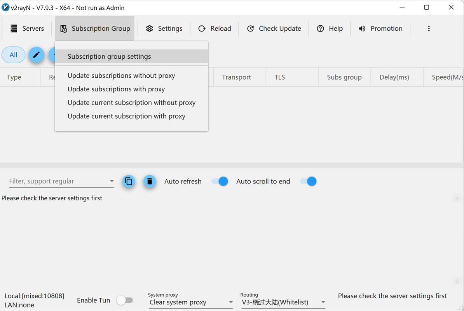Image resolution: width=464 pixels, height=311 pixels.
Task: Open the Settings menu
Action: [164, 28]
